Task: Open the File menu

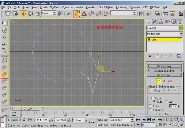Action: point(3,7)
